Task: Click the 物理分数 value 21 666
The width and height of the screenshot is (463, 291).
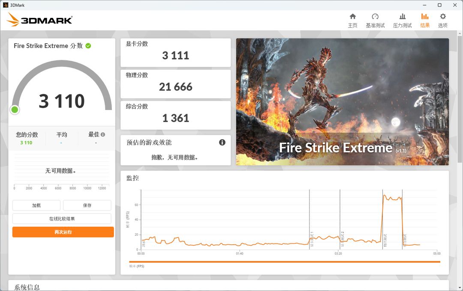Action: click(x=175, y=87)
